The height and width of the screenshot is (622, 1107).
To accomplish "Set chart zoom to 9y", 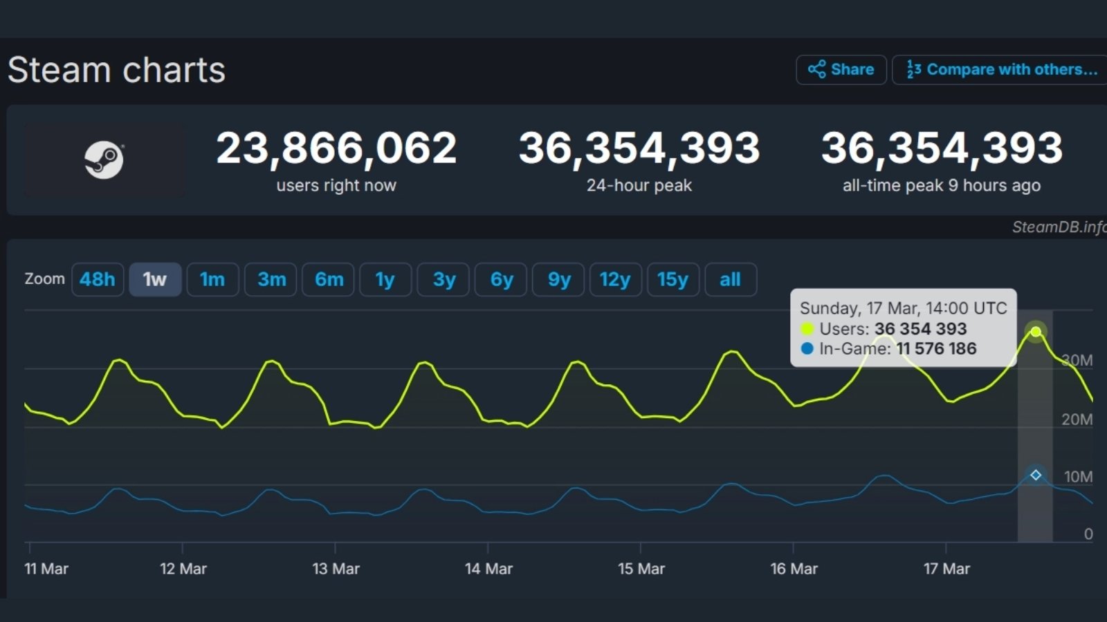I will [x=558, y=279].
